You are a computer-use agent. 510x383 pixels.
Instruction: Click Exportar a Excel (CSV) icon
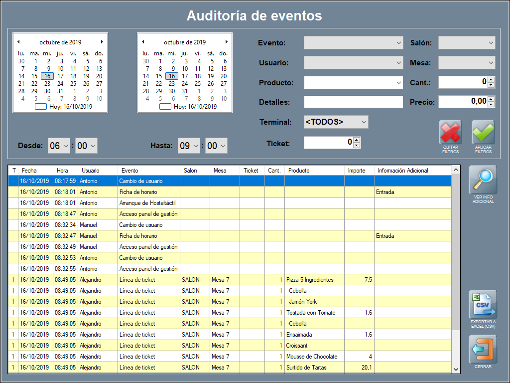point(483,305)
